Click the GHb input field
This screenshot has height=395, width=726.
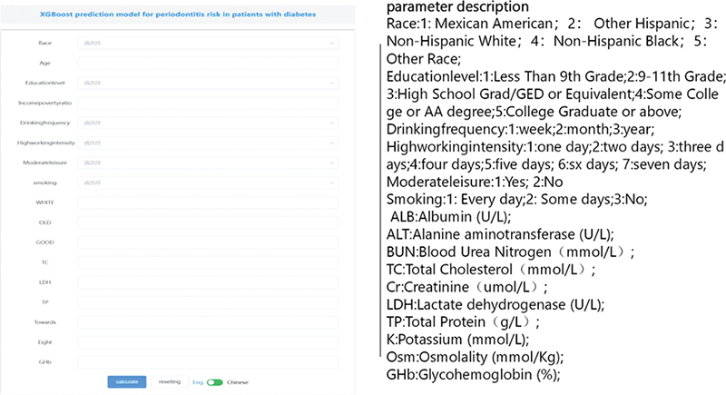coord(208,362)
